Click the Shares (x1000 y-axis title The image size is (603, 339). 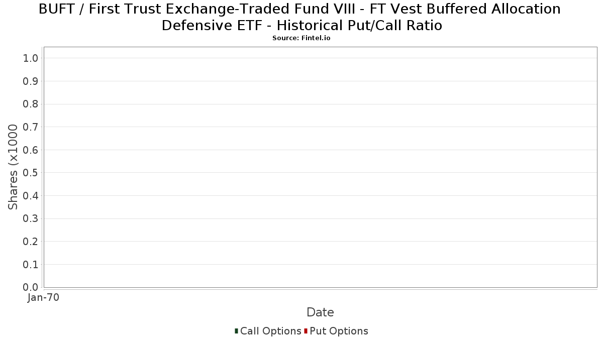point(14,167)
